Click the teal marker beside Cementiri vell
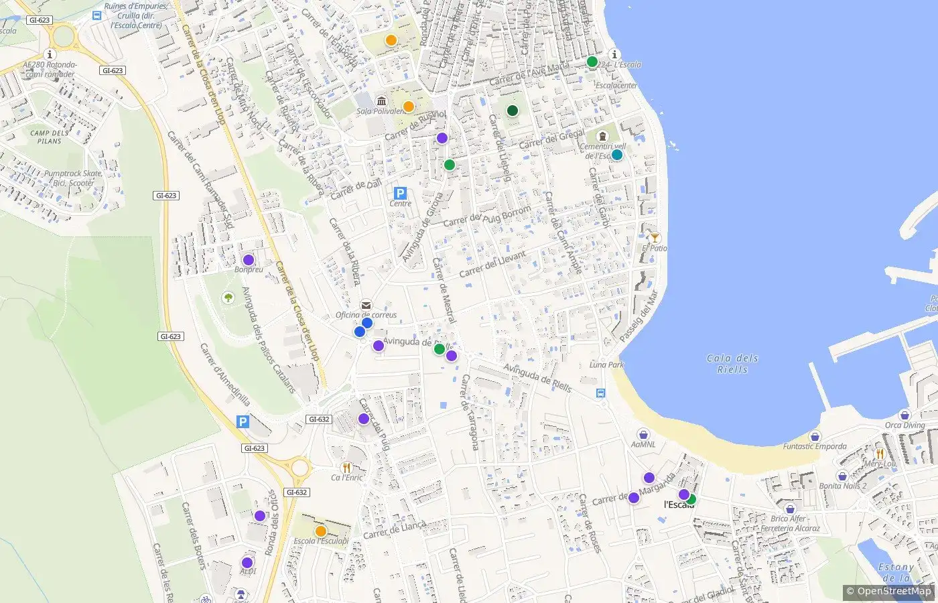 [617, 155]
